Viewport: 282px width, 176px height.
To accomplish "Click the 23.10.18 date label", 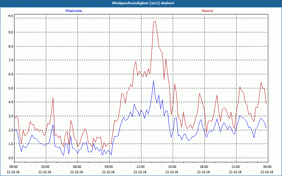I will (267, 172).
